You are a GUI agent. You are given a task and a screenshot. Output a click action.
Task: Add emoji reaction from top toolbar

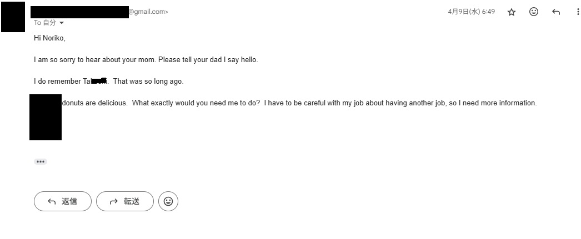coord(534,12)
